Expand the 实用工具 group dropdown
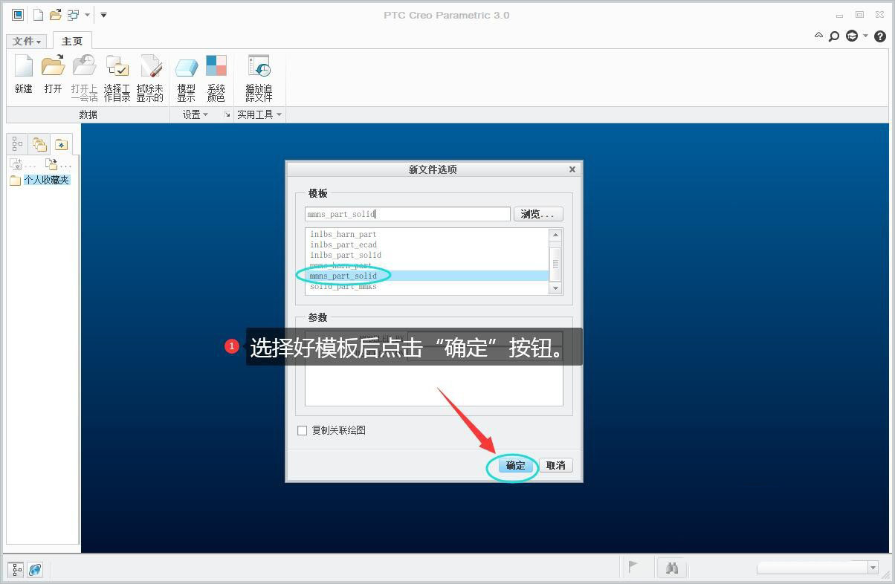The height and width of the screenshot is (584, 895). tap(259, 114)
